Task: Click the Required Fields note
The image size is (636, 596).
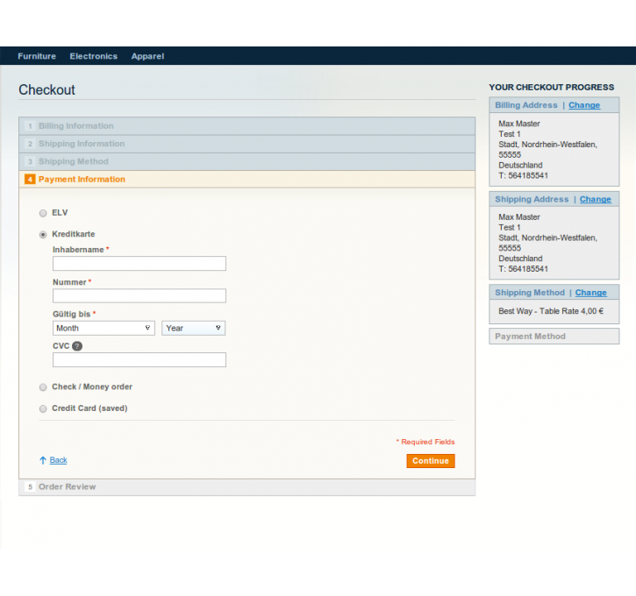Action: 425,442
